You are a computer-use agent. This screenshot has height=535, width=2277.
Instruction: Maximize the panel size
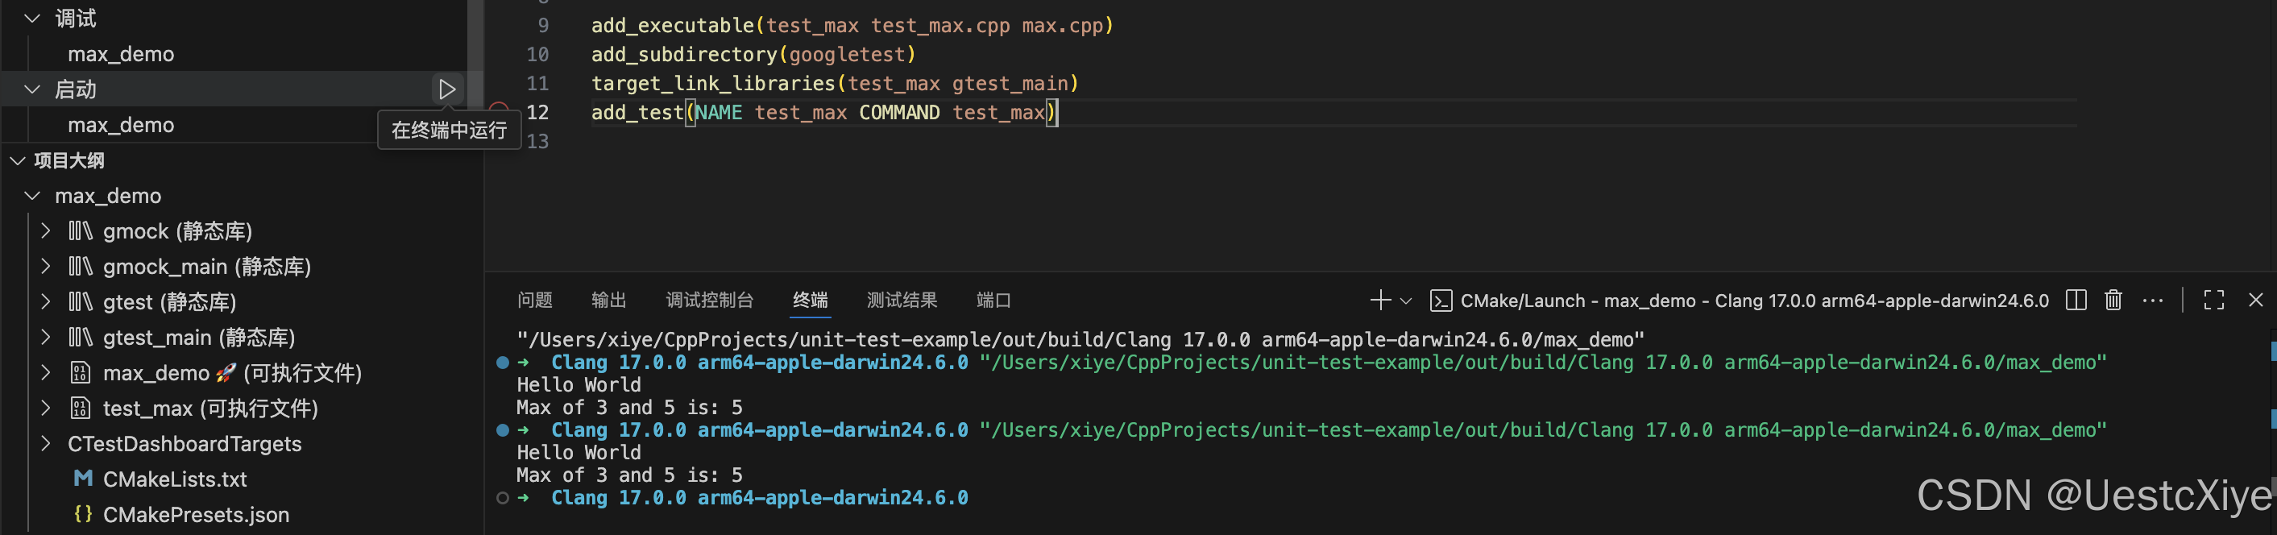point(2213,301)
